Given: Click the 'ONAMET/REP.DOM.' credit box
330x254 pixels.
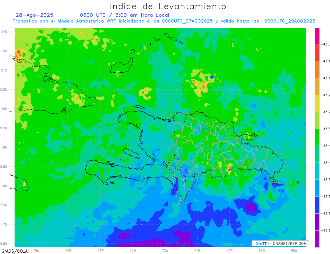Looking at the screenshot, I should [280, 243].
